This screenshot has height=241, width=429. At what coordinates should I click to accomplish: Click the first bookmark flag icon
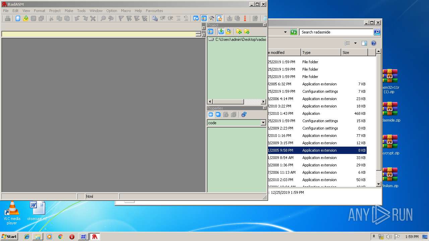pyautogui.click(x=121, y=18)
